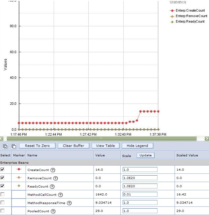Click help icon next to ReadyCount
Image resolution: width=209 pixels, height=215 pixels.
(x=52, y=187)
